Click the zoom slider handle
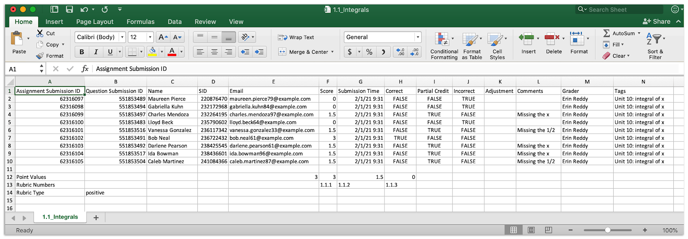This screenshot has width=688, height=239. 608,230
